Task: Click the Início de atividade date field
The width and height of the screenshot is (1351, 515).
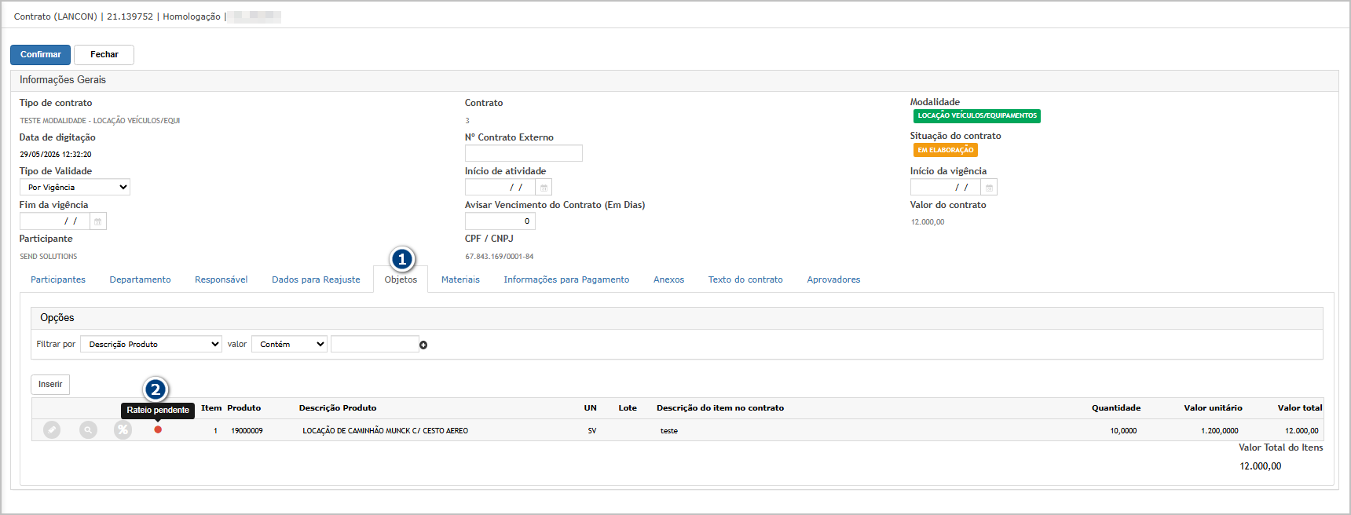Action: (x=500, y=188)
